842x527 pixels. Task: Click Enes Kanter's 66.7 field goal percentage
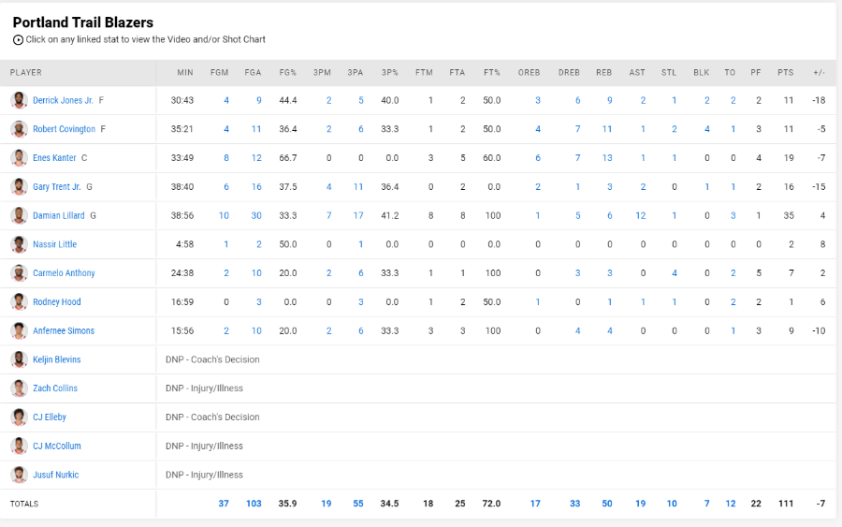point(288,158)
